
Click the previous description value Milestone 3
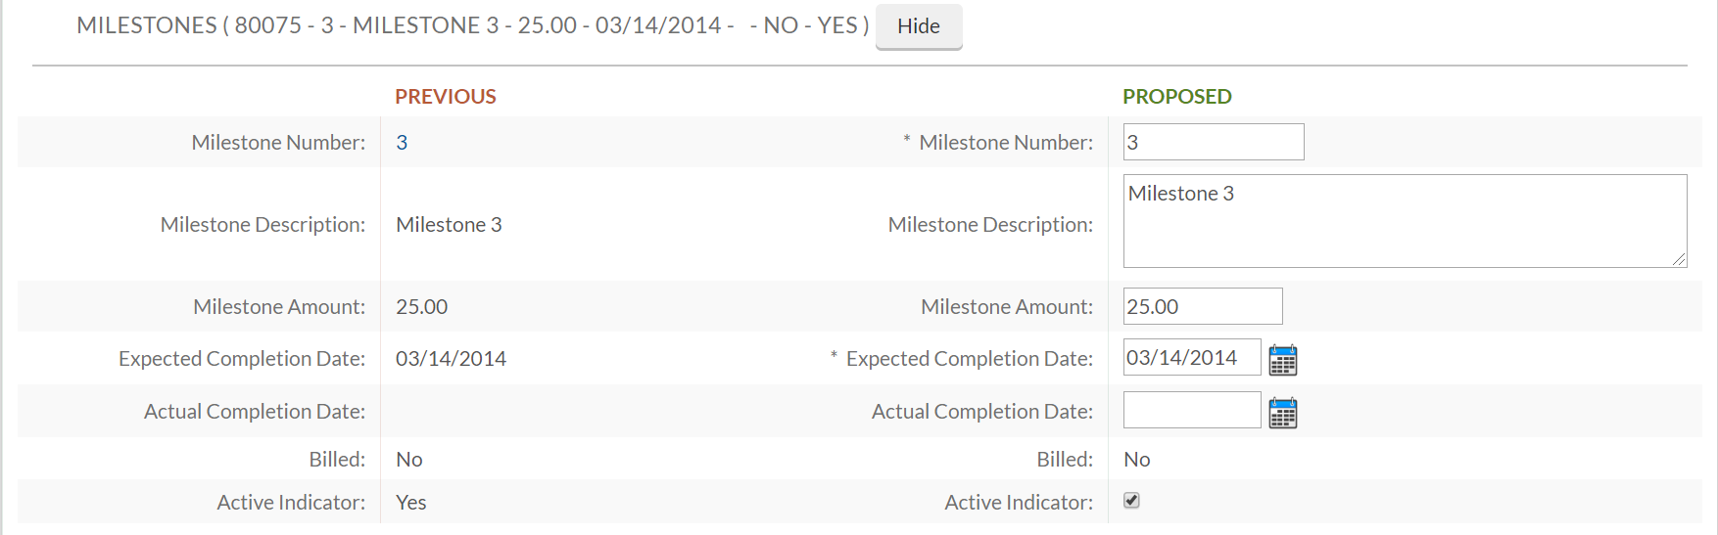point(449,225)
